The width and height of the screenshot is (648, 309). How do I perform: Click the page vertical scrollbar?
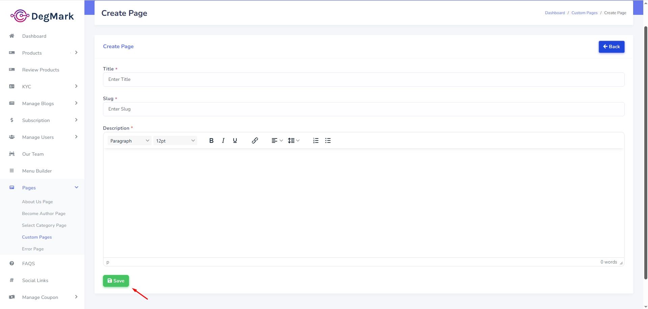(x=646, y=153)
